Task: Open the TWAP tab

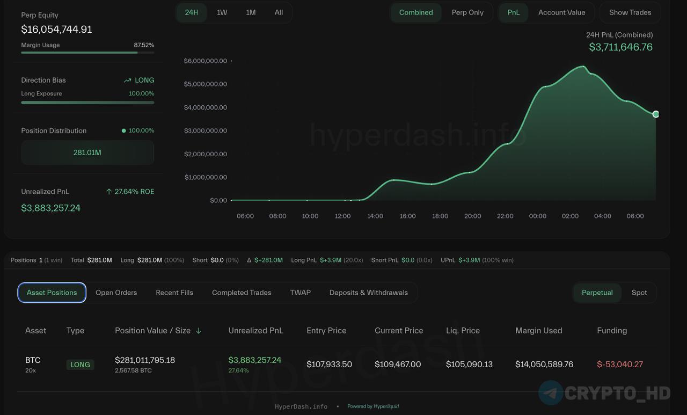Action: point(300,293)
